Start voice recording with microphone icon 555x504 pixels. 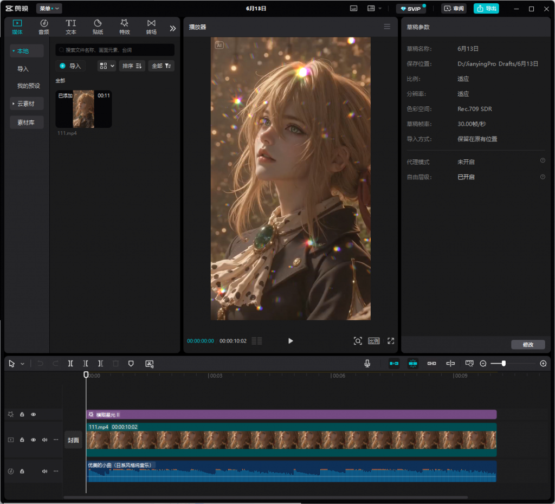(367, 364)
